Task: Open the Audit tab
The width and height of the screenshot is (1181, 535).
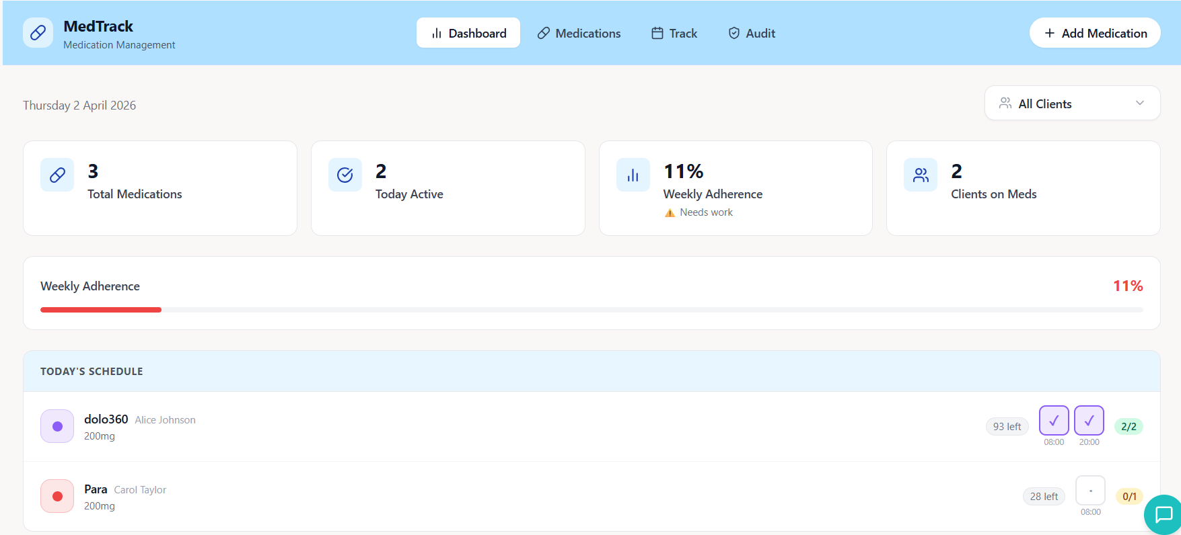Action: click(x=752, y=33)
